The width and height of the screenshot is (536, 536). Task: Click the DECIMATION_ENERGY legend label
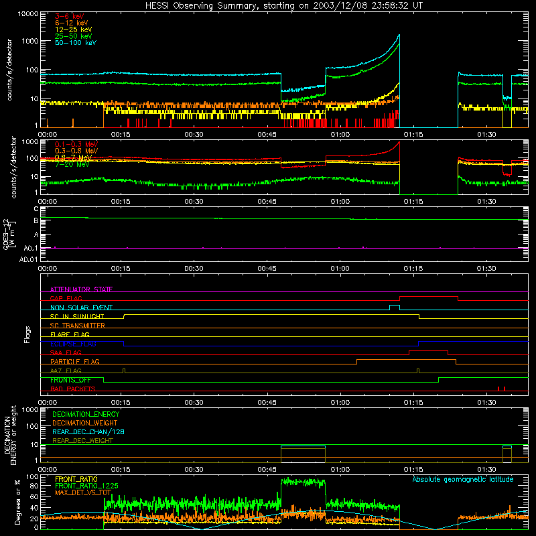(86, 414)
